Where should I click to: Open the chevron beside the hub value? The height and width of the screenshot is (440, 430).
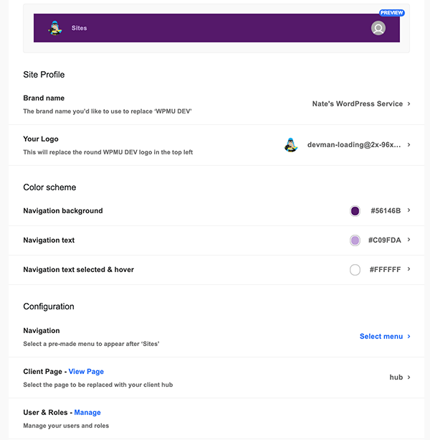point(409,378)
